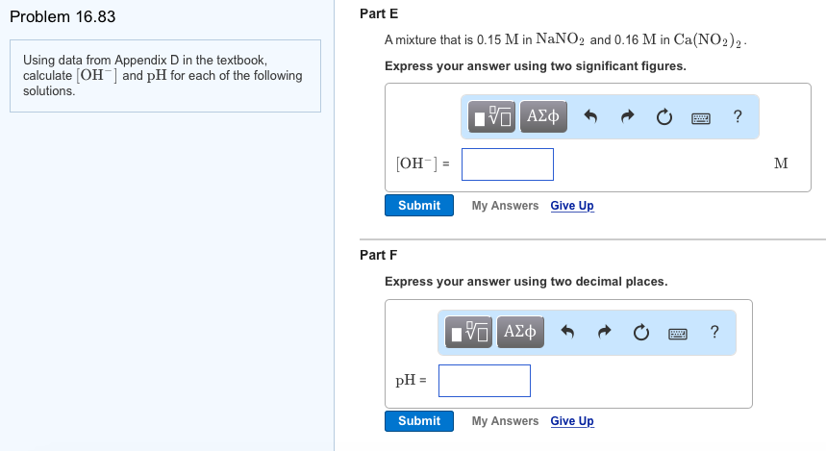This screenshot has height=451, width=826.
Task: Click the undo arrow in Part F toolbar
Action: tap(567, 332)
